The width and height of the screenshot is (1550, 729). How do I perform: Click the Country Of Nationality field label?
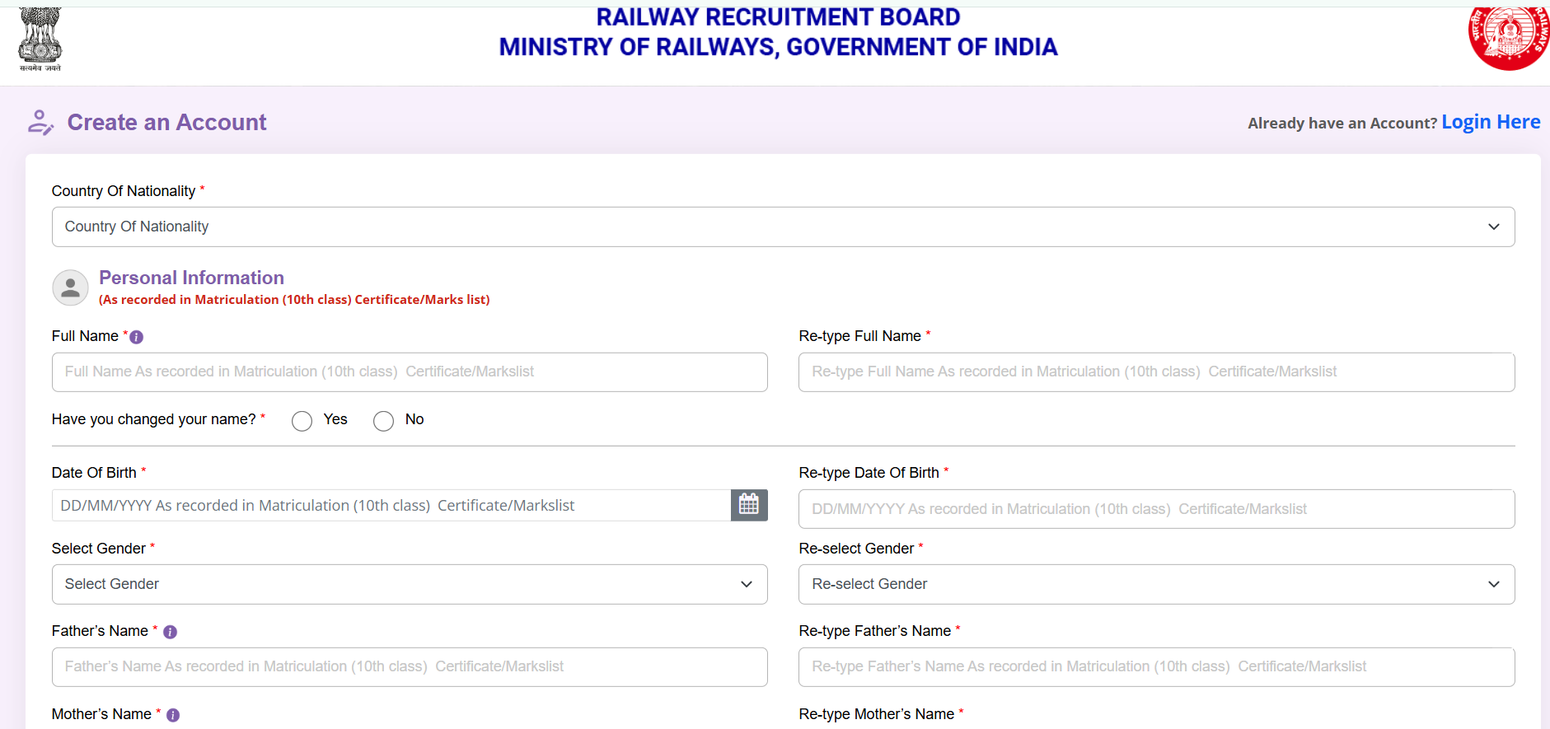[x=124, y=191]
